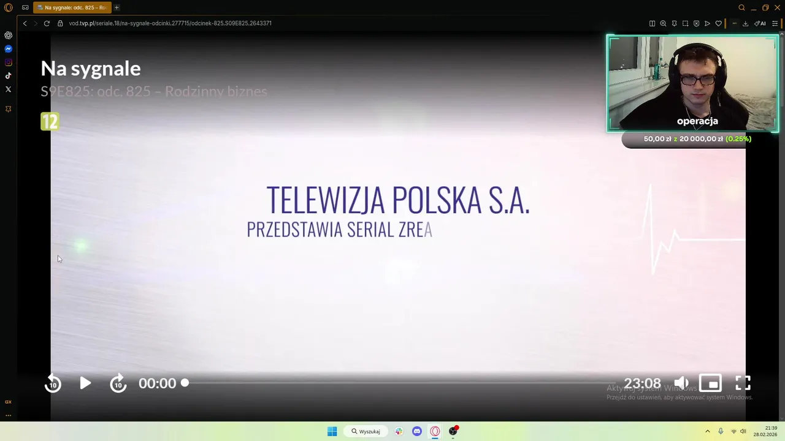This screenshot has height=441, width=785.
Task: Open Pinboards in the sidebar
Action: (x=8, y=109)
